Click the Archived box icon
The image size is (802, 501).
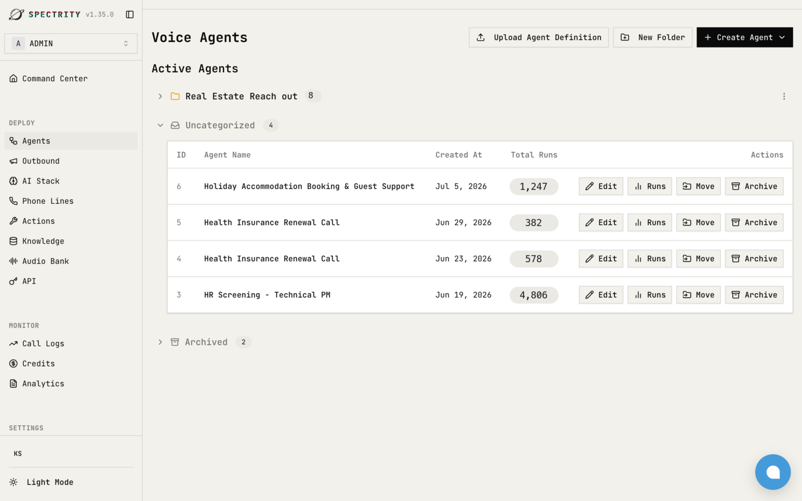[x=175, y=342]
